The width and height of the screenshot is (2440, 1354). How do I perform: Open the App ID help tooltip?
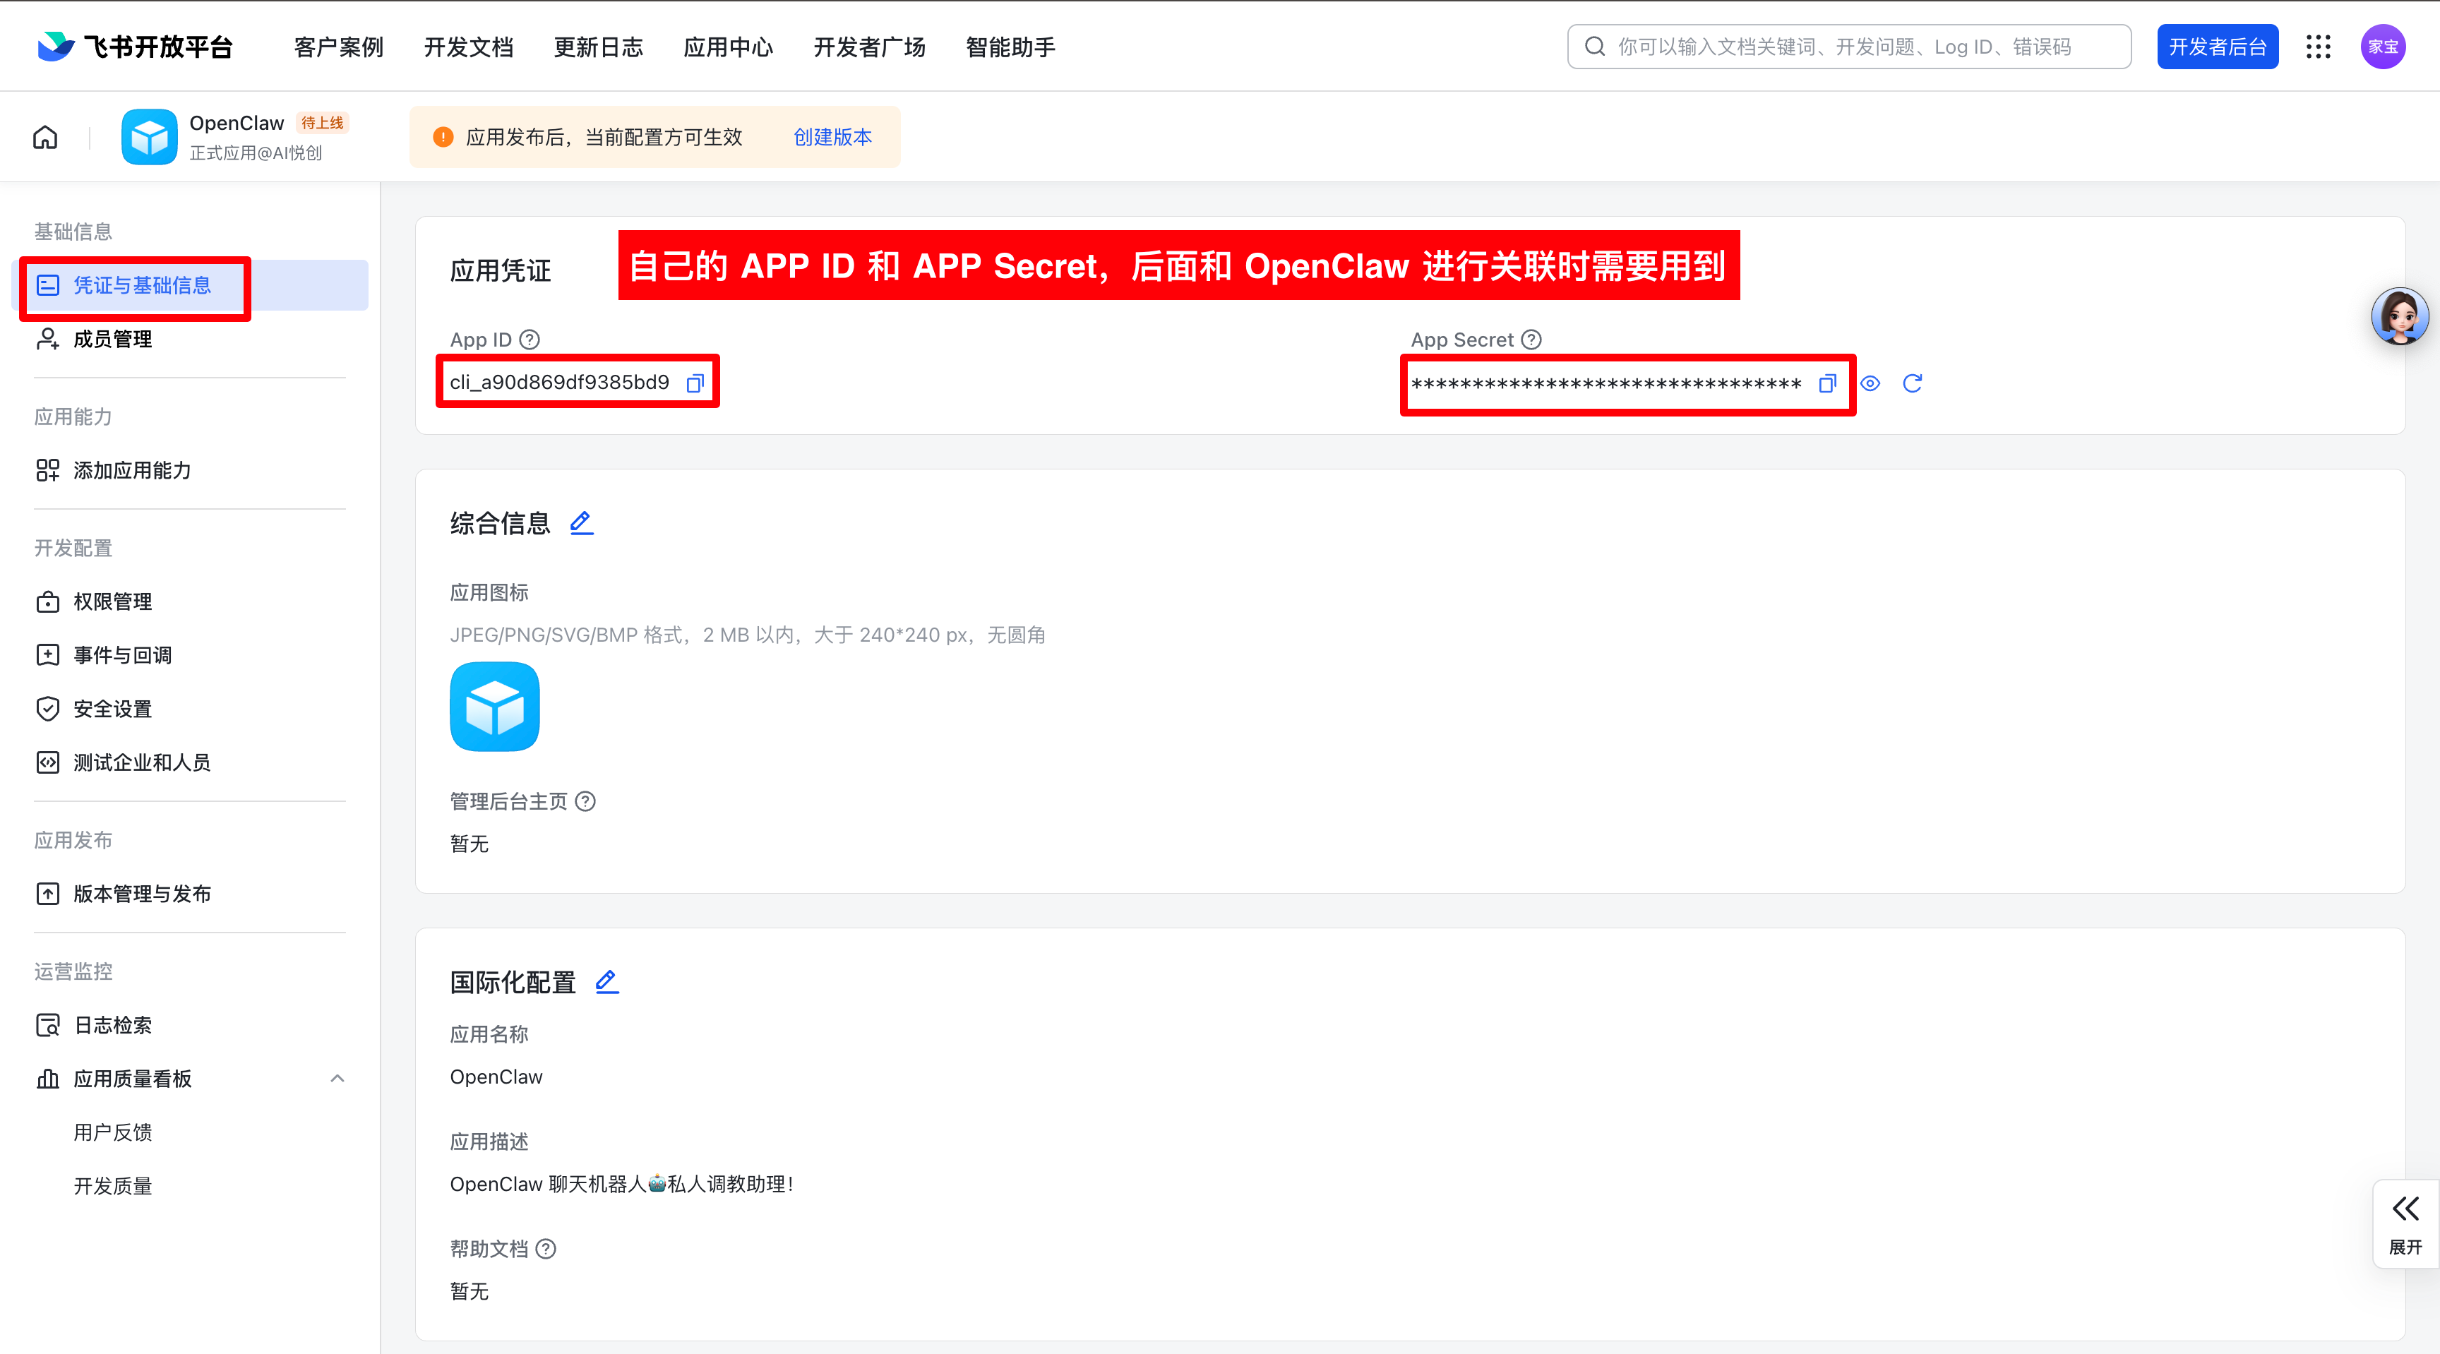point(530,339)
